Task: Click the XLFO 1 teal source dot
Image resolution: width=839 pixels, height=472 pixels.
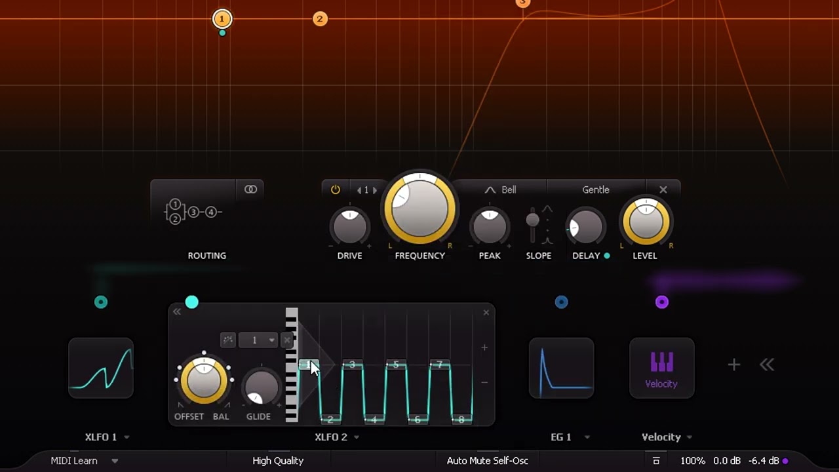Action: [101, 302]
